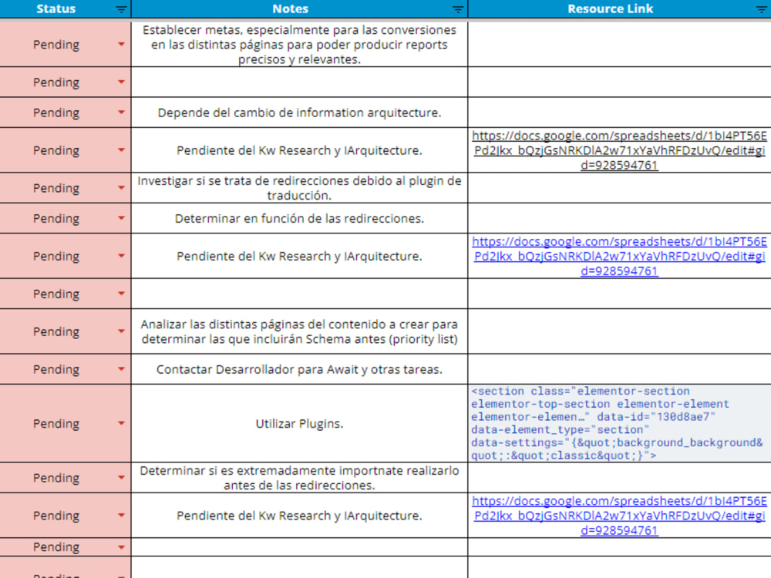Image resolution: width=771 pixels, height=578 pixels.
Task: Select the 'Analizar las distintas páginas' note
Action: pos(299,331)
